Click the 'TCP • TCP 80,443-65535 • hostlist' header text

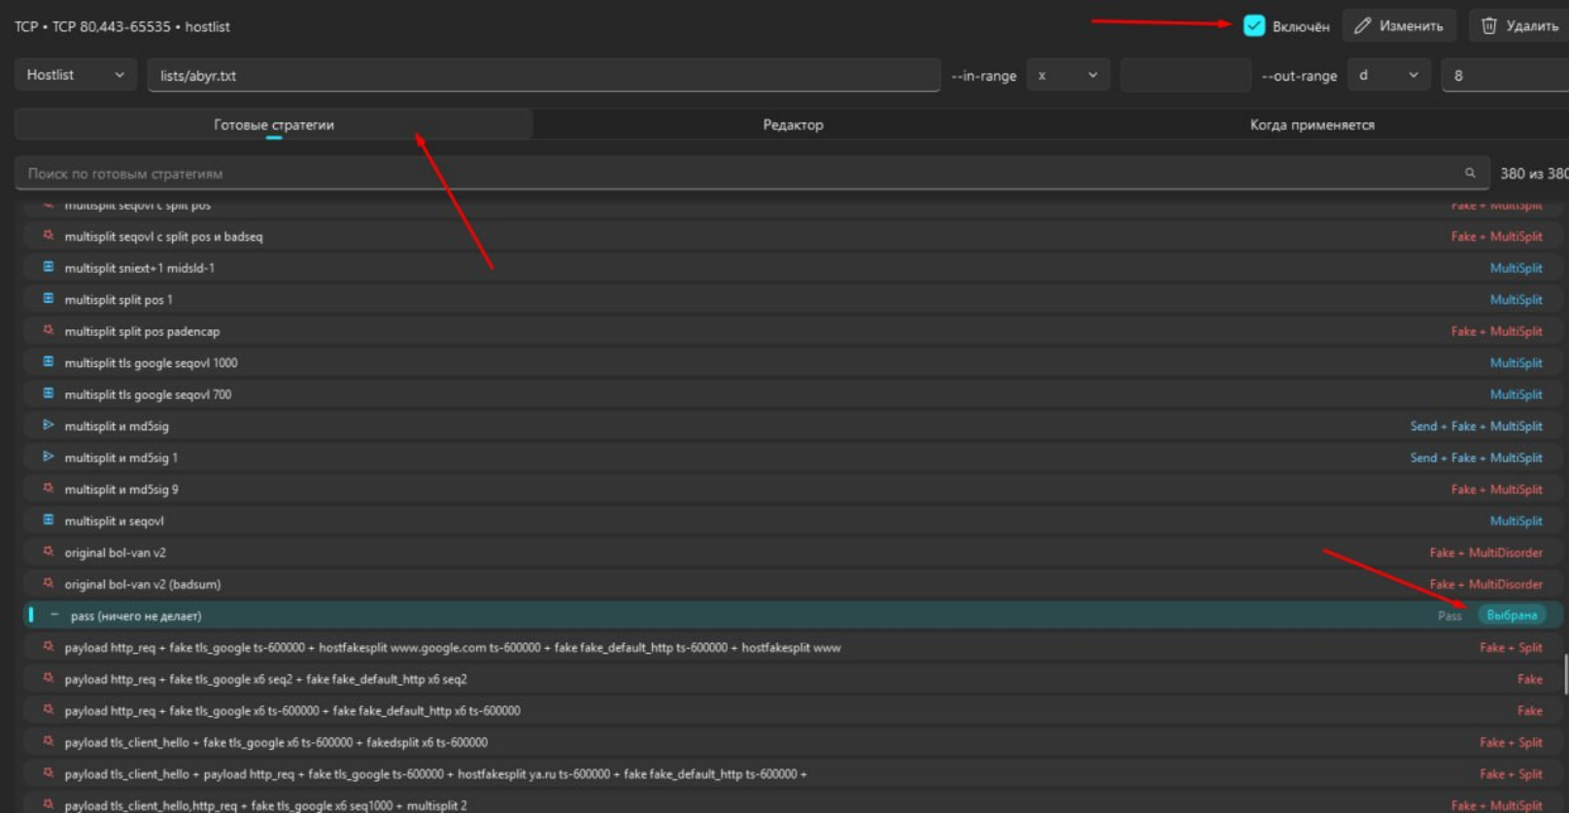tap(122, 26)
